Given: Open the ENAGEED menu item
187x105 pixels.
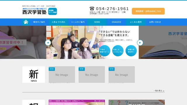Looking at the screenshot, I should 116,22.
